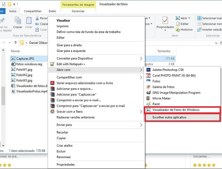222x169 pixels.
Task: Select Visualizador de Fotos do Windows
Action: (182, 110)
